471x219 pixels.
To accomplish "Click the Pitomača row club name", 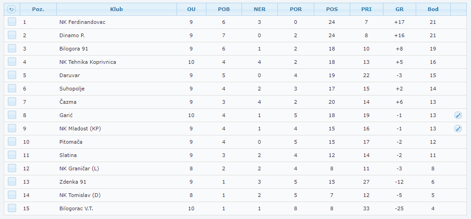I will pos(71,142).
